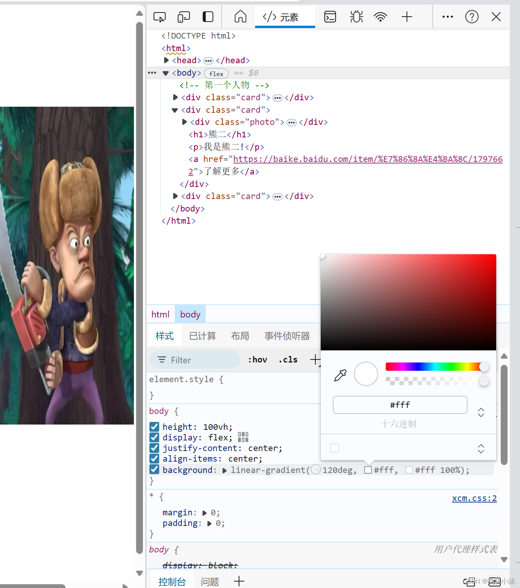Click the first #fff gradient color swatch
This screenshot has height=588, width=520.
(x=368, y=470)
